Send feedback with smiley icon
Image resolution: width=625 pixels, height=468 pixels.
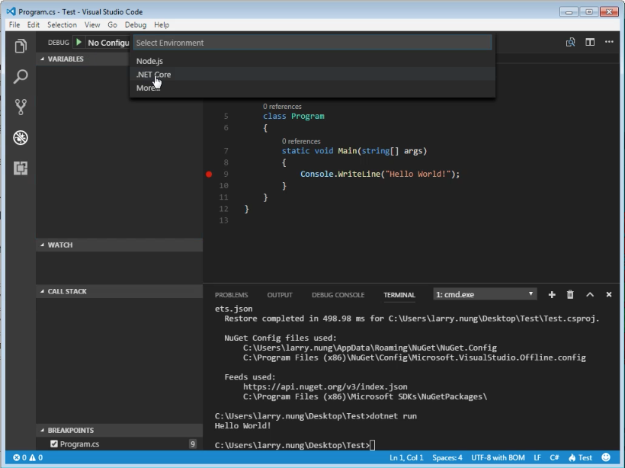(x=606, y=457)
